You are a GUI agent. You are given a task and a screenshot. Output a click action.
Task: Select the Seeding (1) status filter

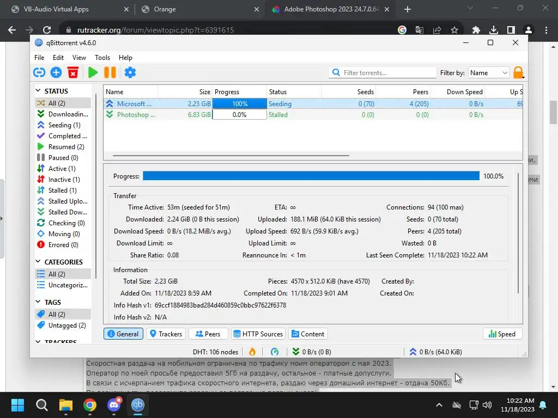coord(63,125)
